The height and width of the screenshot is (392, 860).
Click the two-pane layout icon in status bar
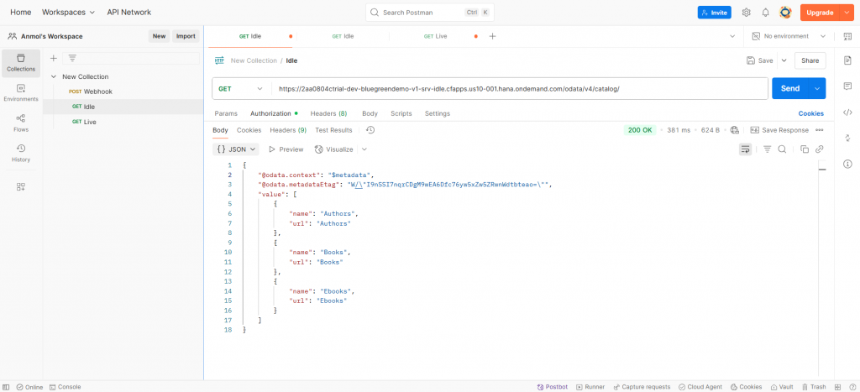coord(837,387)
